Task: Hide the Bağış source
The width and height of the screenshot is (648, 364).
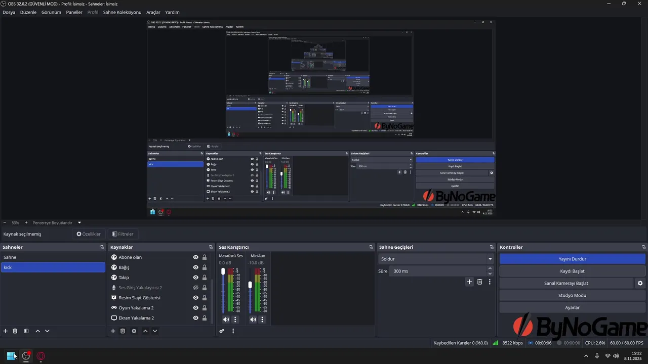Action: tap(195, 267)
